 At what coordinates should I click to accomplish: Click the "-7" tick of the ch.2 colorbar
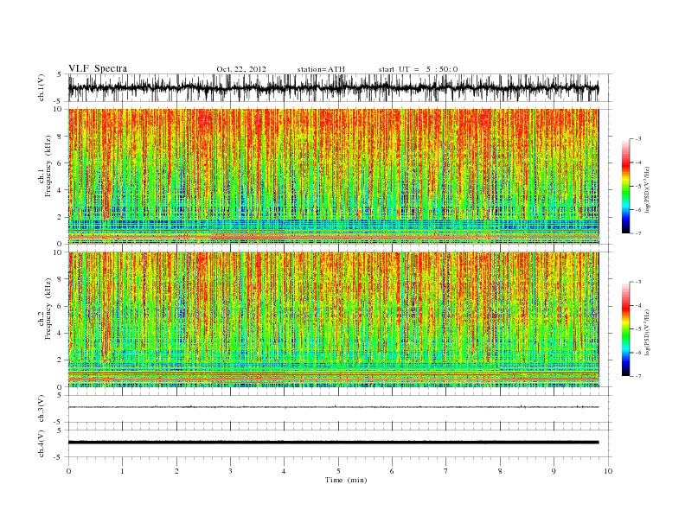(638, 376)
